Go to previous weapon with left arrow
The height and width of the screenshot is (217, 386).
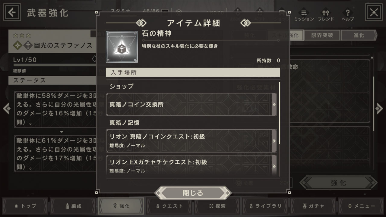pos(6,108)
